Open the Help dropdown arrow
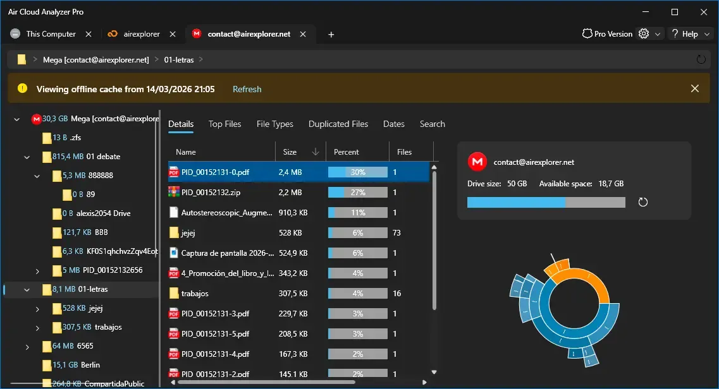Image resolution: width=719 pixels, height=389 pixels. [706, 34]
